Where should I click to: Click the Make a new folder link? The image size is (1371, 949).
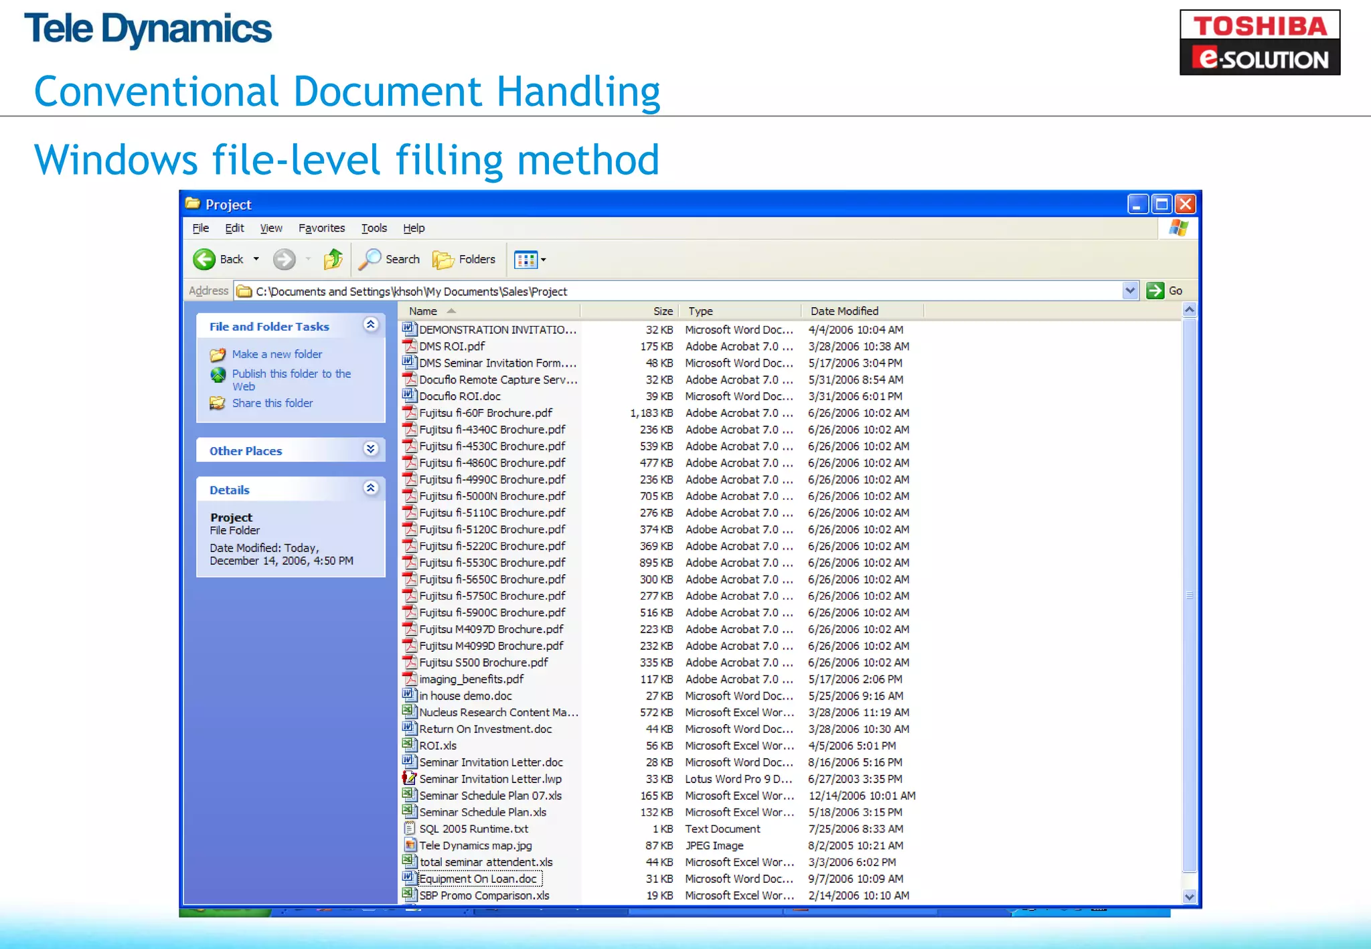[x=277, y=354]
